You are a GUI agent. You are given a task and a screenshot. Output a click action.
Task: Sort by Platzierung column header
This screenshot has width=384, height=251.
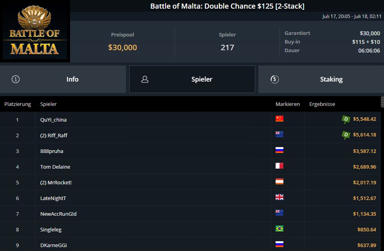click(x=18, y=104)
